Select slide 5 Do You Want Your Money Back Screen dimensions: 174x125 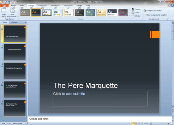(15, 108)
